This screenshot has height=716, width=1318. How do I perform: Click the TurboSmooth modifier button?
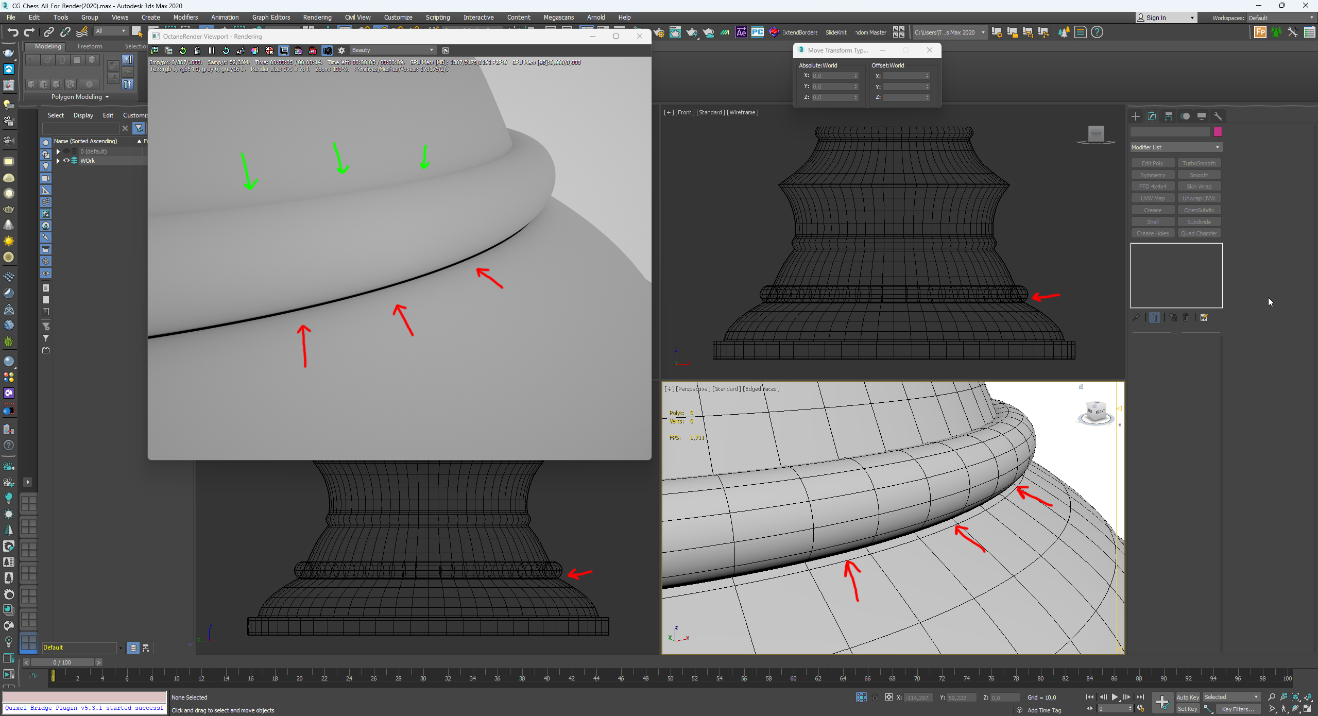1199,163
